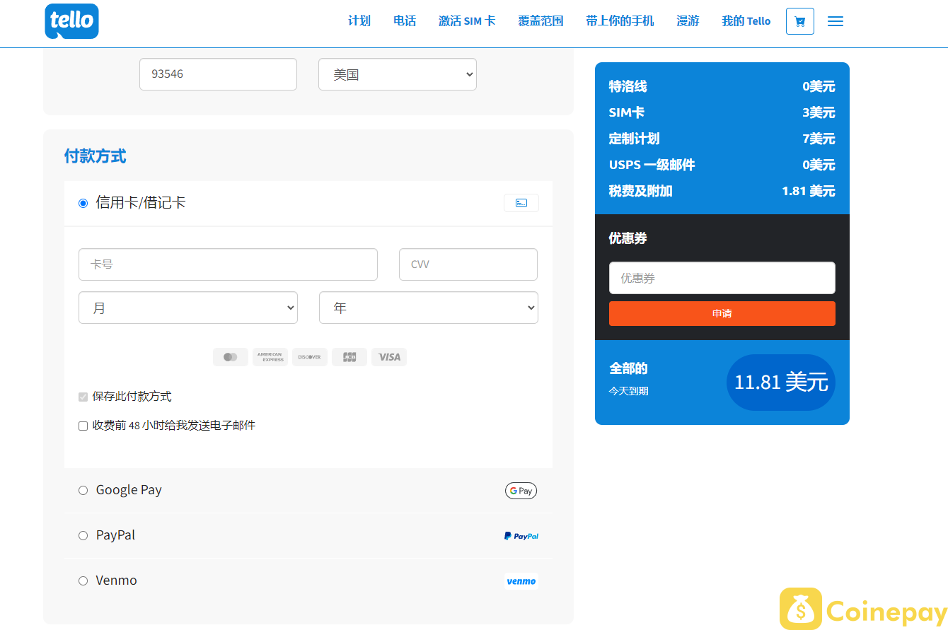This screenshot has height=630, width=948.
Task: Click the 1.81 美元 tax amount
Action: (x=809, y=191)
